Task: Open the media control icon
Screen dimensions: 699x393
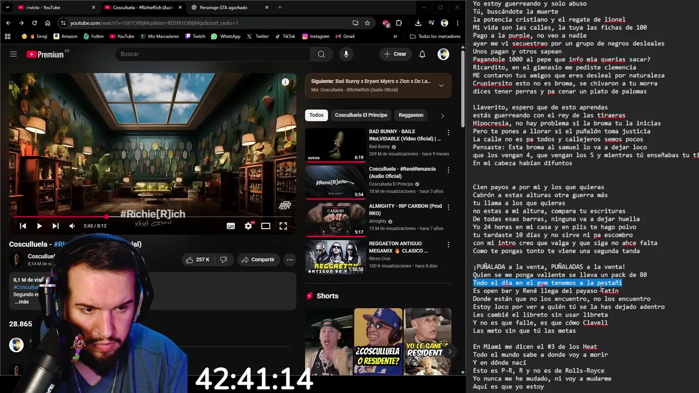Action: point(431,23)
